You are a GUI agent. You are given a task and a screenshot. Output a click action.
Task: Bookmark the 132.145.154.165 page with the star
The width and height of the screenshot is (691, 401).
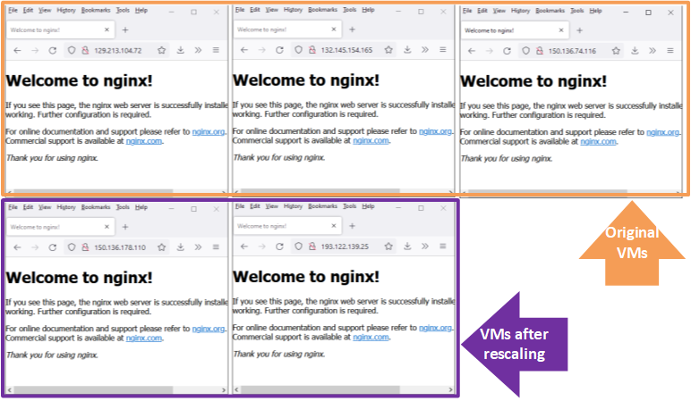click(x=388, y=50)
